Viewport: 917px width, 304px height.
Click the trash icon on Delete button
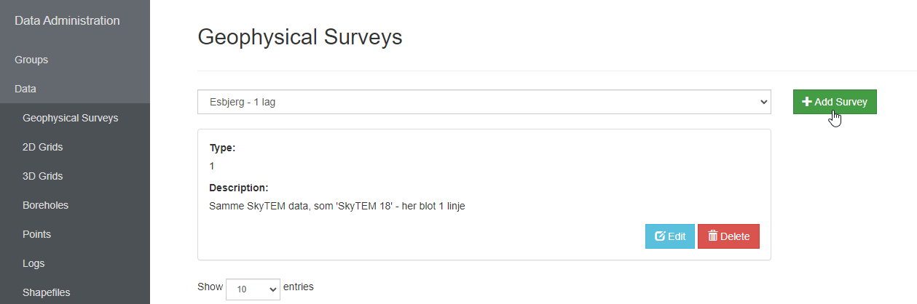coord(712,236)
